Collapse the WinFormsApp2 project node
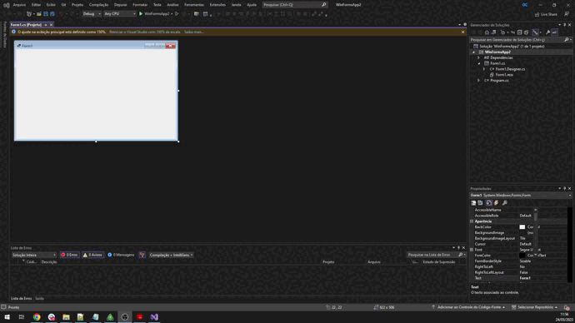This screenshot has height=323, width=575. click(x=474, y=52)
